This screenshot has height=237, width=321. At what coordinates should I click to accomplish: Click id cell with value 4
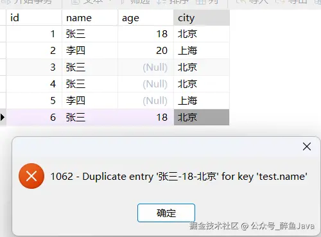34,84
